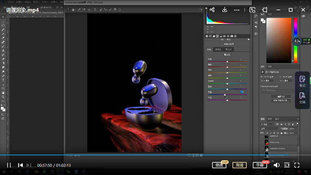The width and height of the screenshot is (311, 175).
Task: Toggle show transform controls checkbox in options bar
Action: click(38, 7)
